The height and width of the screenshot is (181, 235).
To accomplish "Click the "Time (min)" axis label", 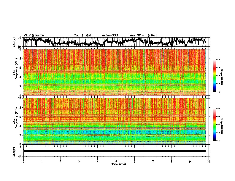I will pos(119,164).
